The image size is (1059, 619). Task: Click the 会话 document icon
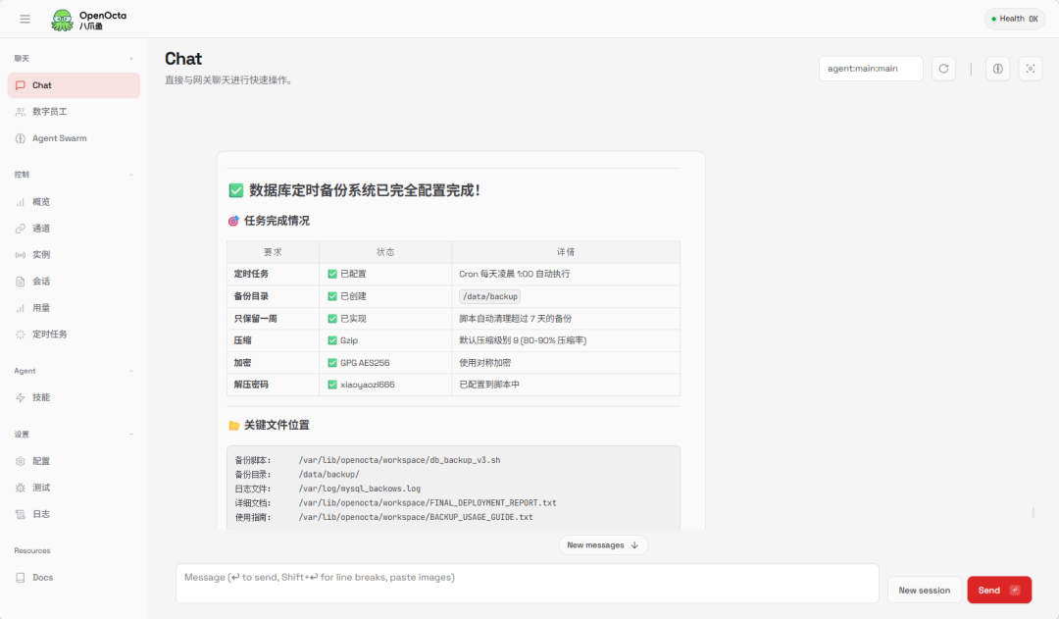coord(21,282)
